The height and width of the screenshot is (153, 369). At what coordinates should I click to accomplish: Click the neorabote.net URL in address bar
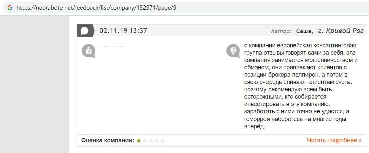point(96,8)
